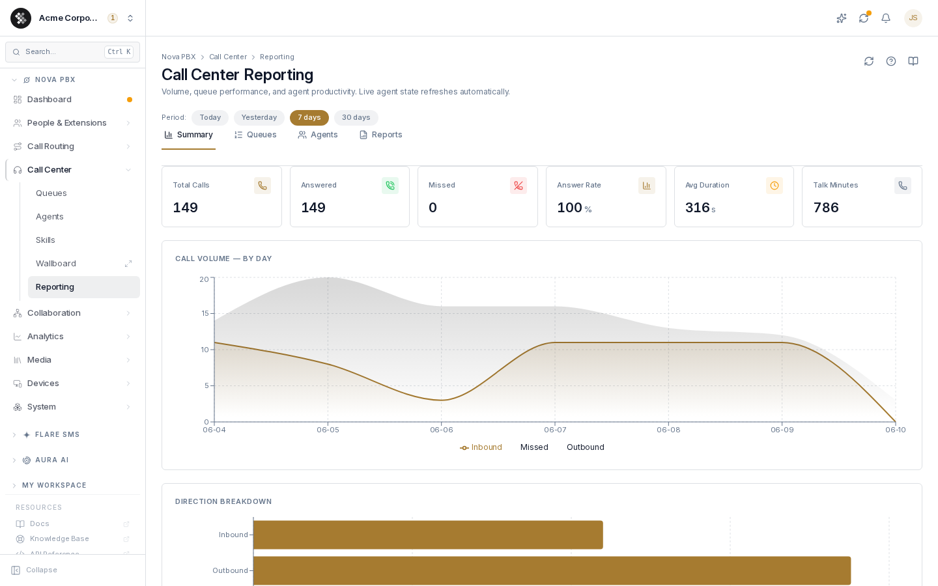Image resolution: width=938 pixels, height=586 pixels.
Task: Expand the Call Routing menu
Action: [x=72, y=146]
